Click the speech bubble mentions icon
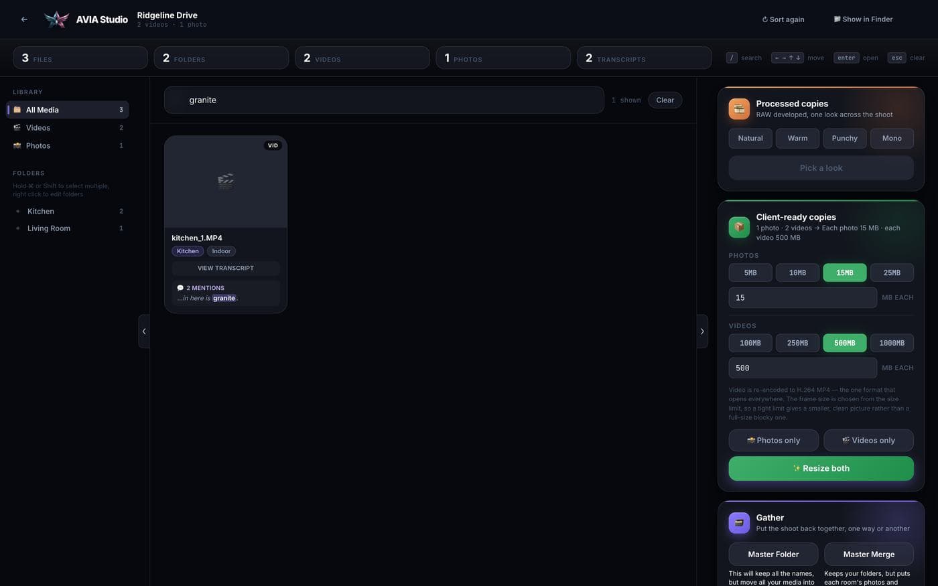The image size is (938, 586). coord(180,288)
